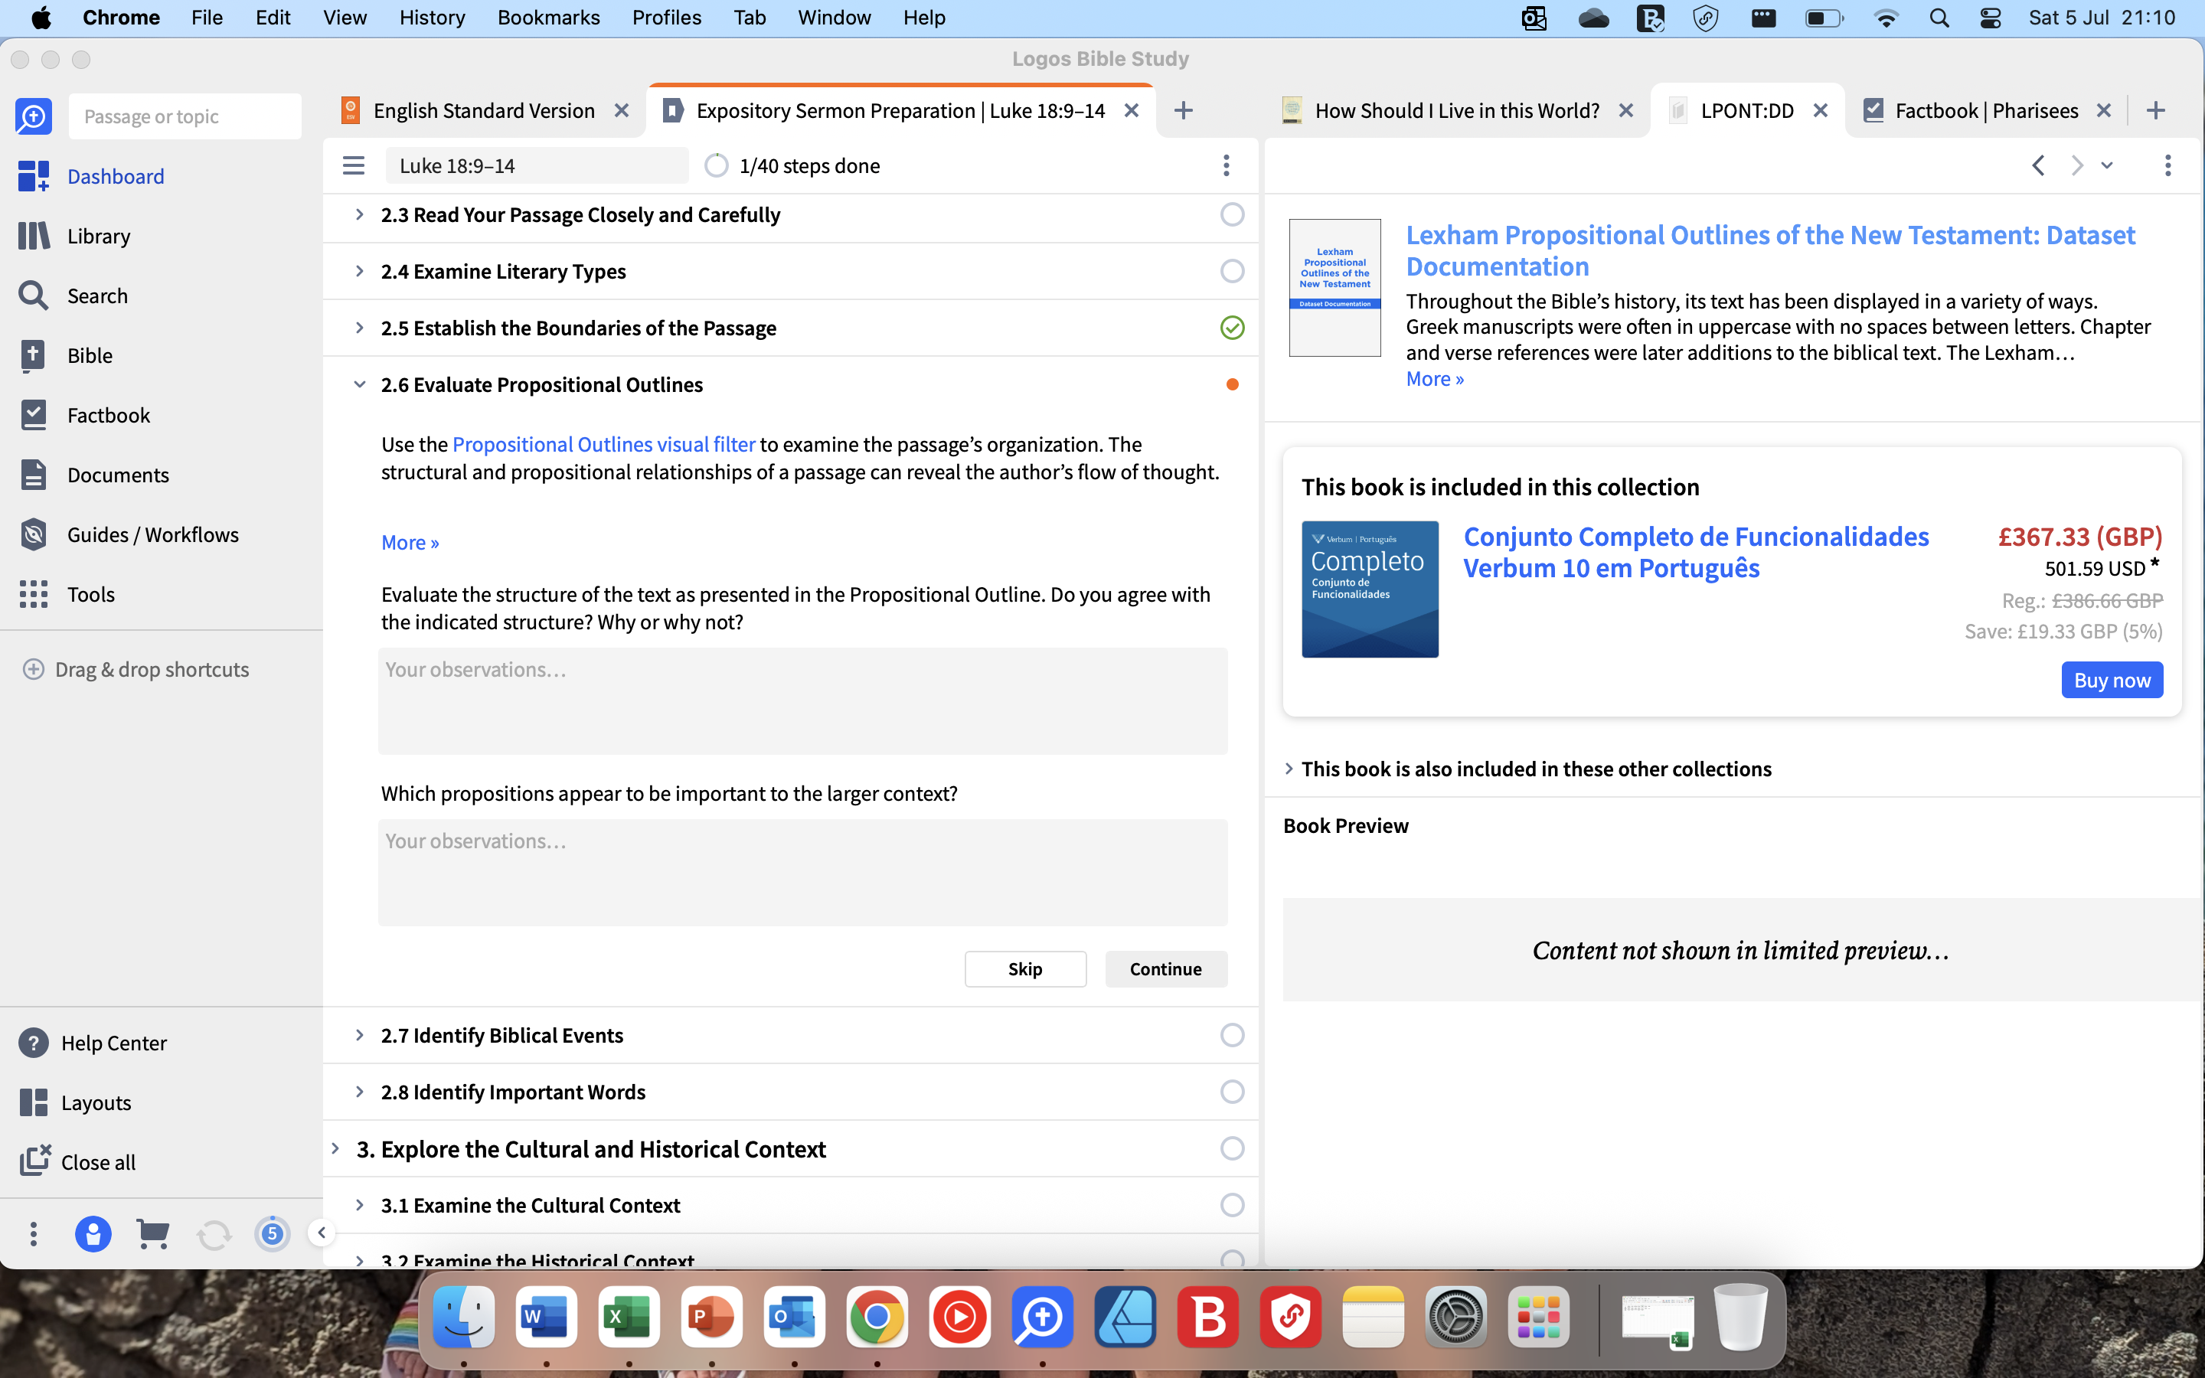
Task: Collapse step 2.6 Evaluate Propositional Outlines
Action: 359,384
